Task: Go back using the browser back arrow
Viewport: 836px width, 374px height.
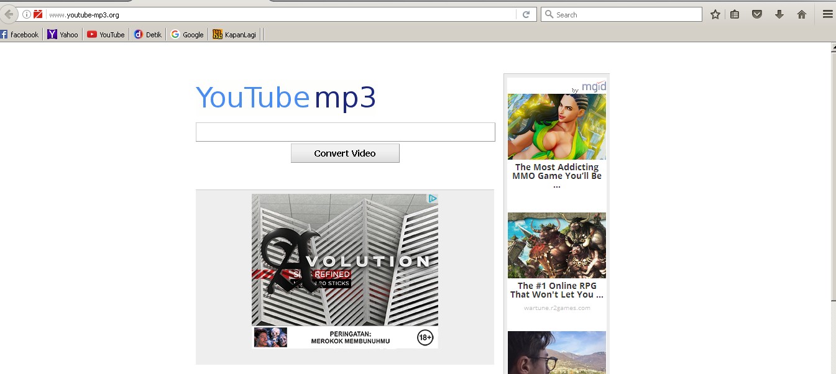Action: coord(9,14)
